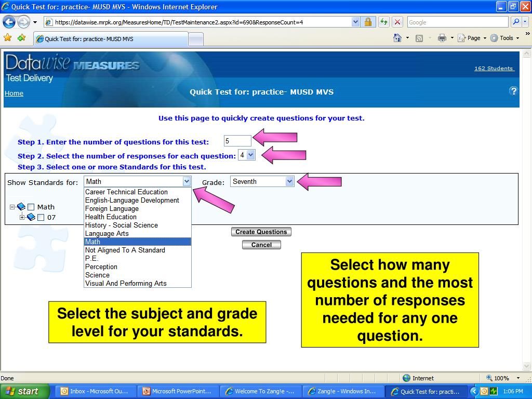Check the 07 grade standards checkbox

(x=41, y=218)
